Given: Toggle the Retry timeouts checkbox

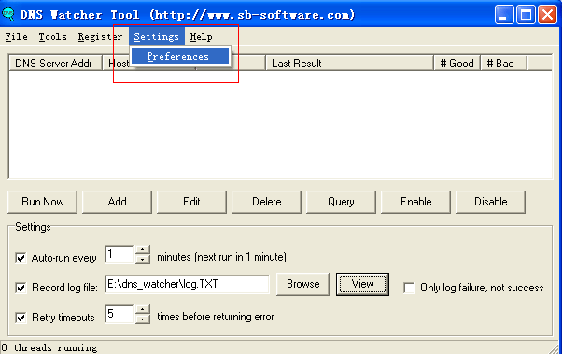Looking at the screenshot, I should click(x=21, y=318).
